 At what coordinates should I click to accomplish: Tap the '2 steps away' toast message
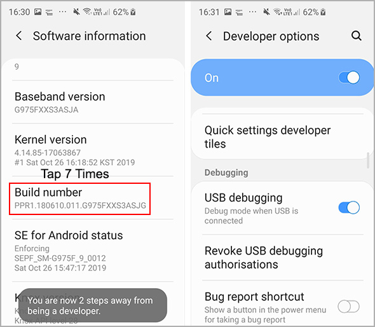coord(93,305)
